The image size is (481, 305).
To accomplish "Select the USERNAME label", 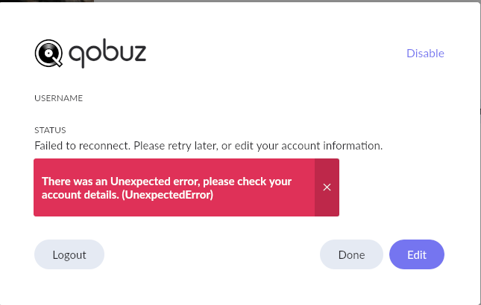I will click(59, 98).
